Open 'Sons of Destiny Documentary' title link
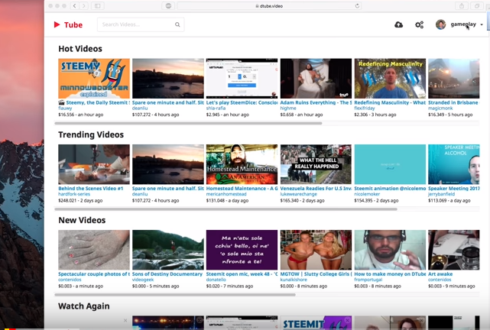The height and width of the screenshot is (330, 490). pyautogui.click(x=167, y=273)
